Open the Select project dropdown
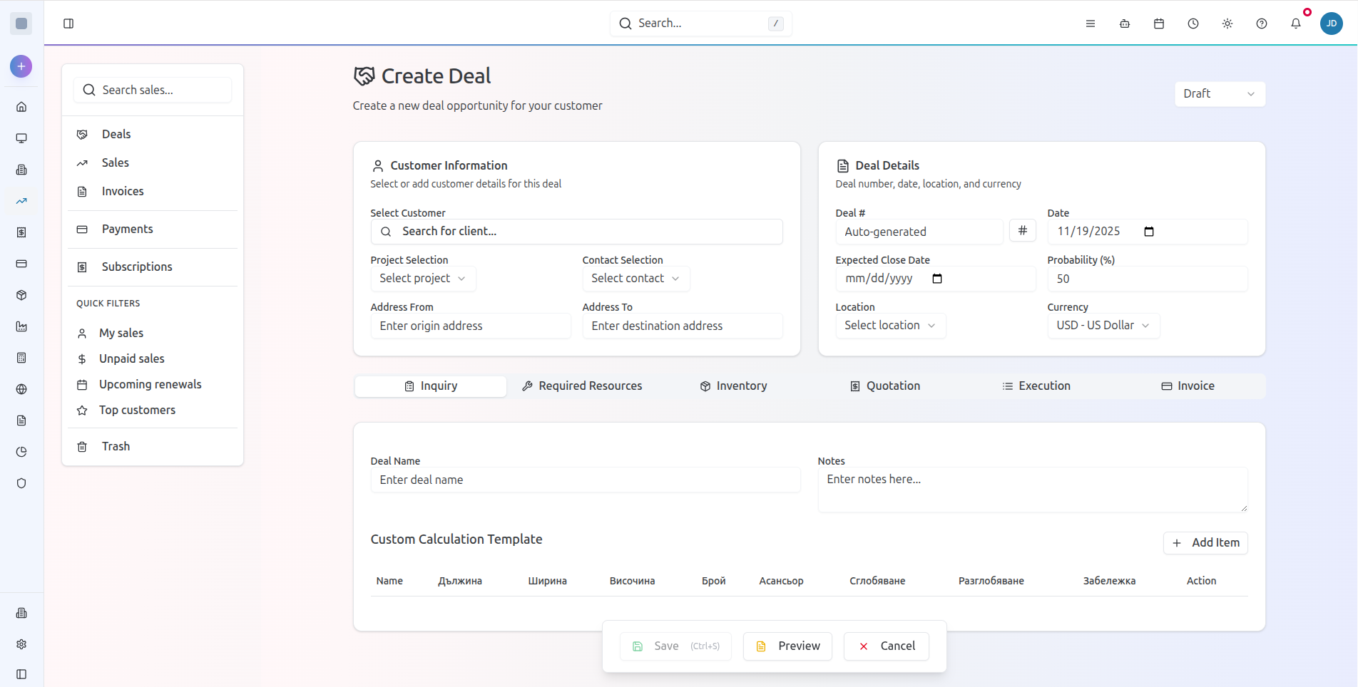The height and width of the screenshot is (687, 1358). pyautogui.click(x=422, y=279)
